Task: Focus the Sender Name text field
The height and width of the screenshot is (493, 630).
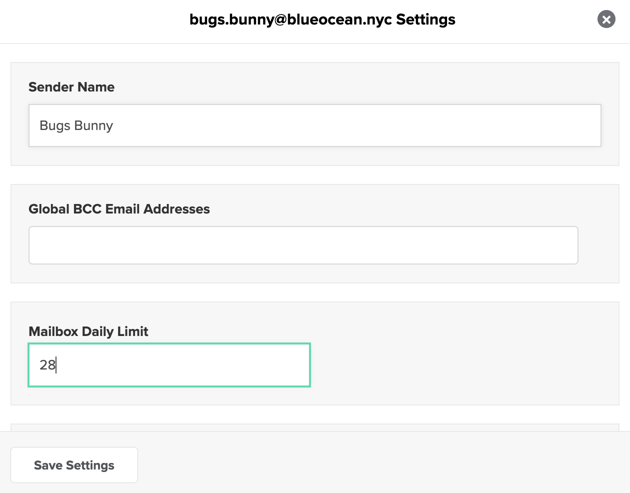Action: point(315,125)
